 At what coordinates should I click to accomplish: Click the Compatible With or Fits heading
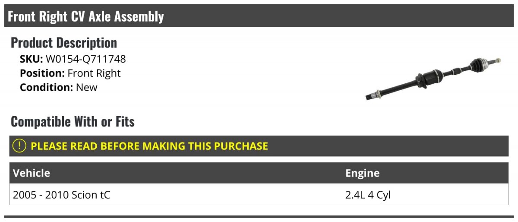click(73, 122)
